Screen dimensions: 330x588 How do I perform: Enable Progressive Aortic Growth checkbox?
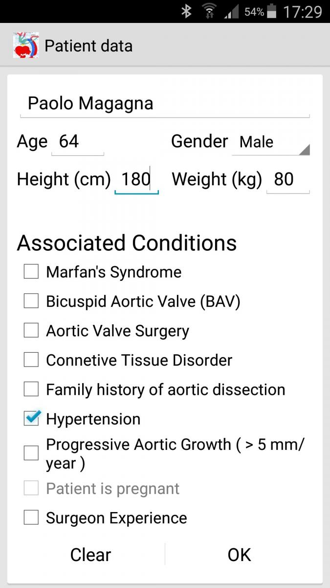click(31, 453)
